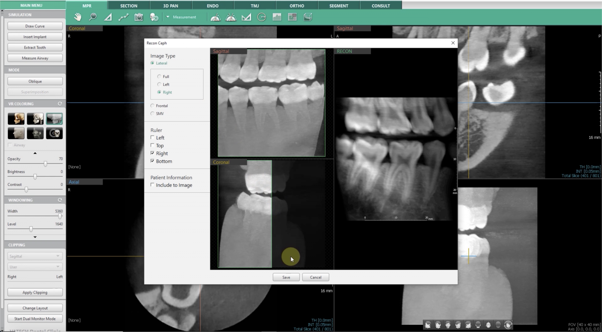Select the Frontal image type
The image size is (602, 332).
152,106
